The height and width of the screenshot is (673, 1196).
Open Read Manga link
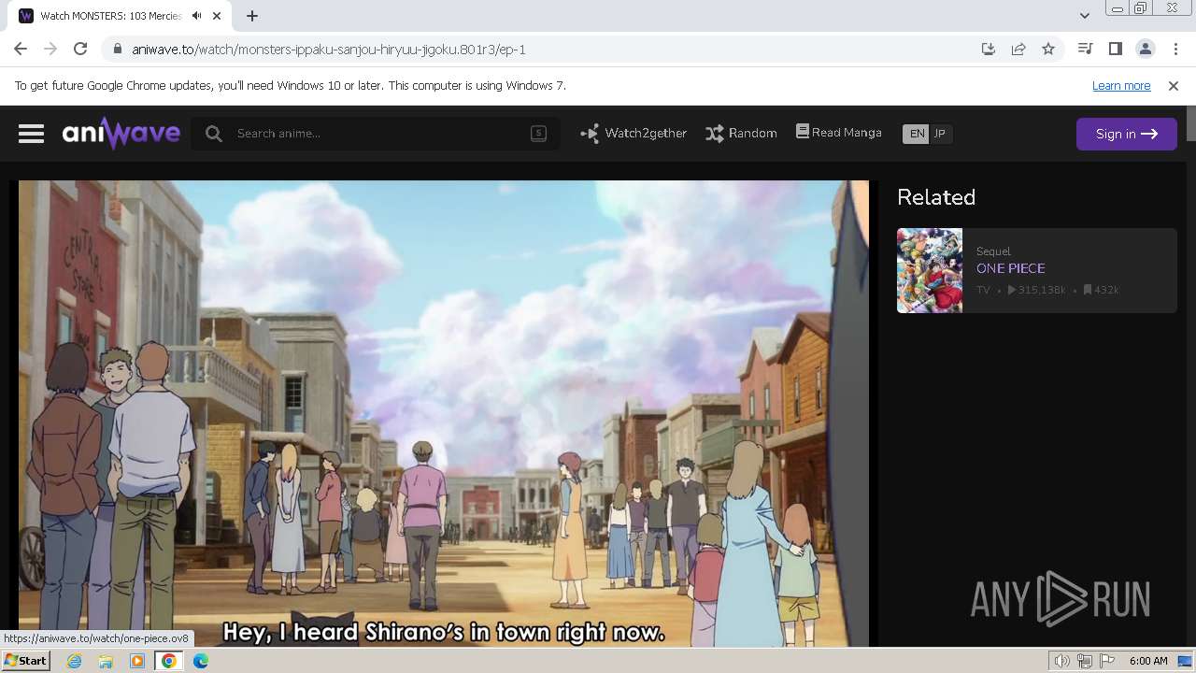pyautogui.click(x=838, y=133)
